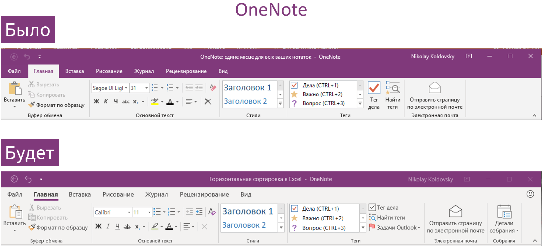This screenshot has width=543, height=247.
Task: Click the Find Tags icon in the Было ribbon
Action: click(393, 88)
